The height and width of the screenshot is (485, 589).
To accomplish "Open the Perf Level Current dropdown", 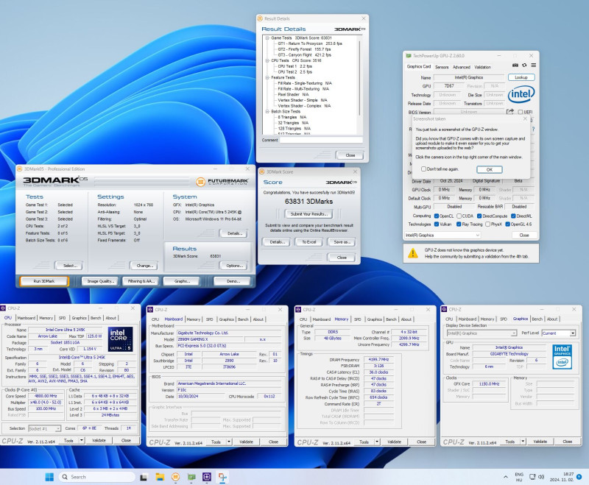I will coord(559,333).
